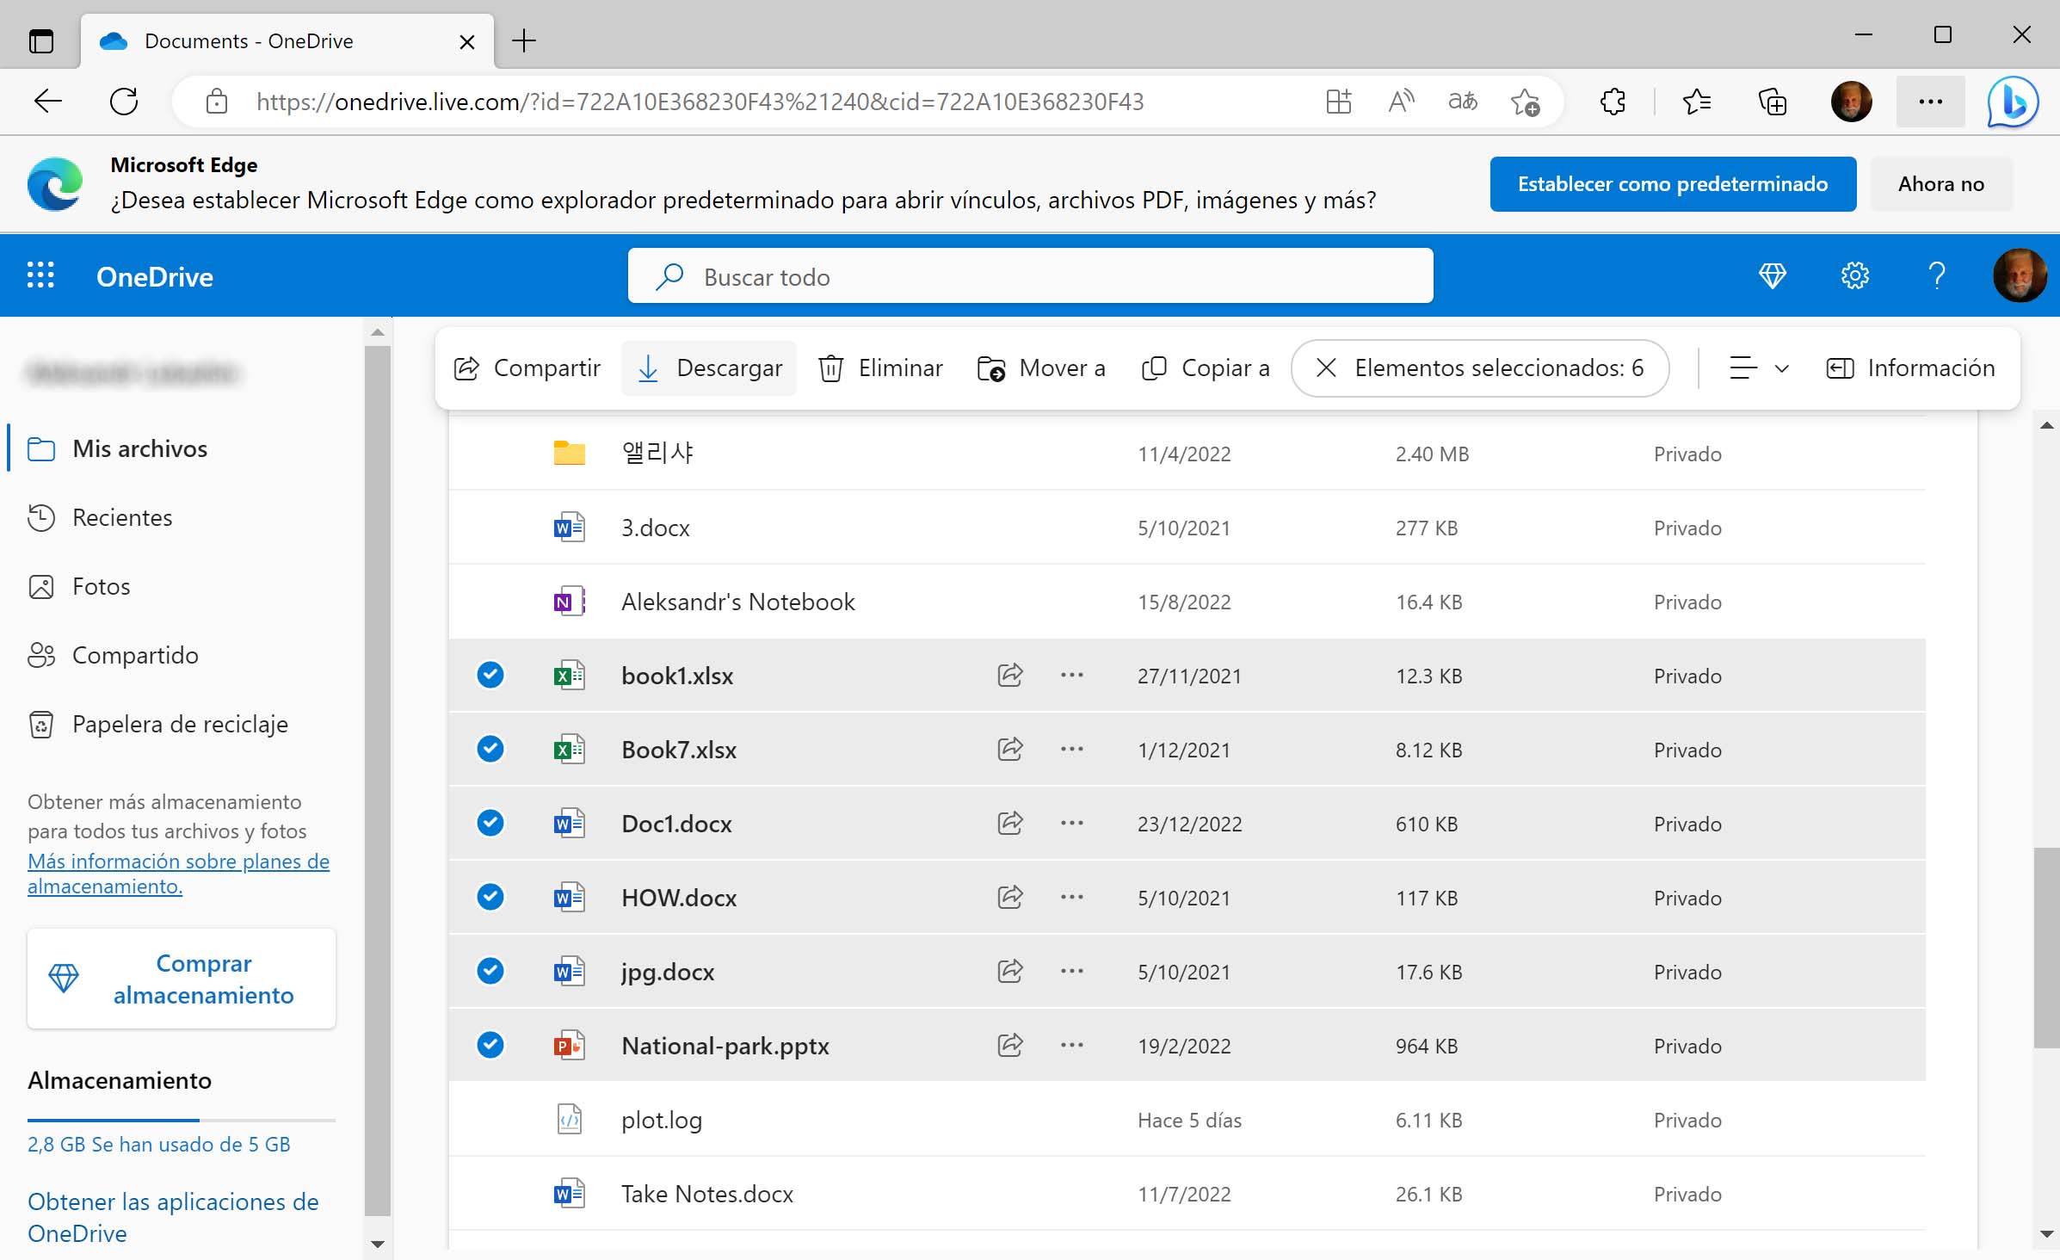The width and height of the screenshot is (2060, 1260).
Task: Open Papelera de reciclaje
Action: pos(157,724)
